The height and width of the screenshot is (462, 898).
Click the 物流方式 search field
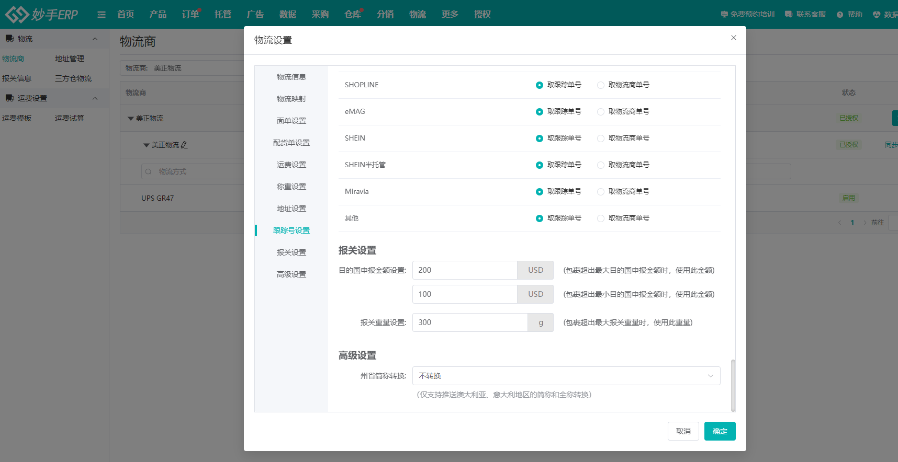coord(193,171)
